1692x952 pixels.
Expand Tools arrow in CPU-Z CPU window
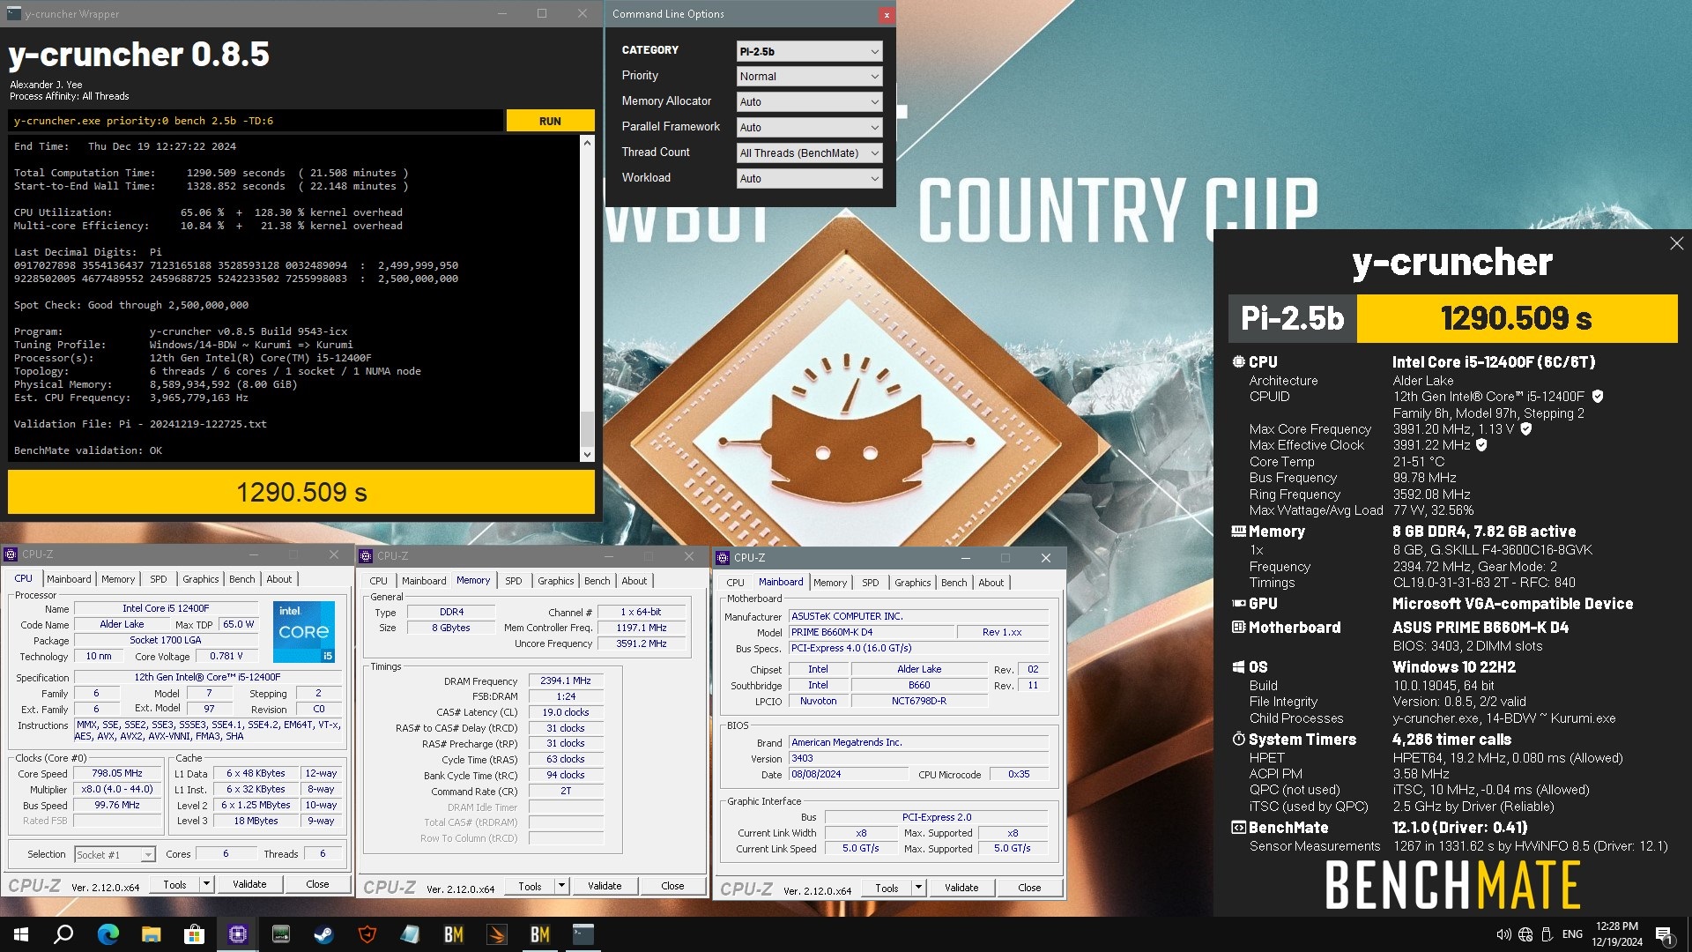tap(206, 884)
